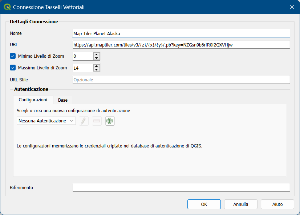This screenshot has width=300, height=215.
Task: Toggle Minimo Livello di Zoom checkbox
Action: tap(13, 56)
